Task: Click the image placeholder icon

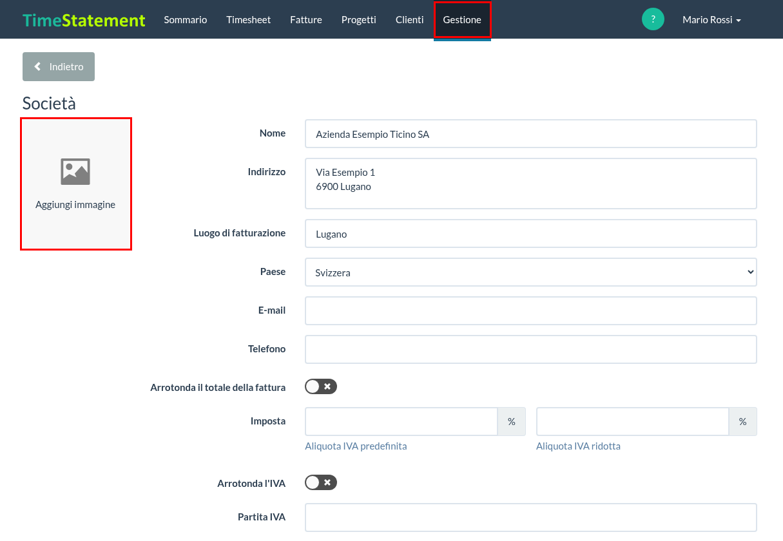Action: (75, 171)
